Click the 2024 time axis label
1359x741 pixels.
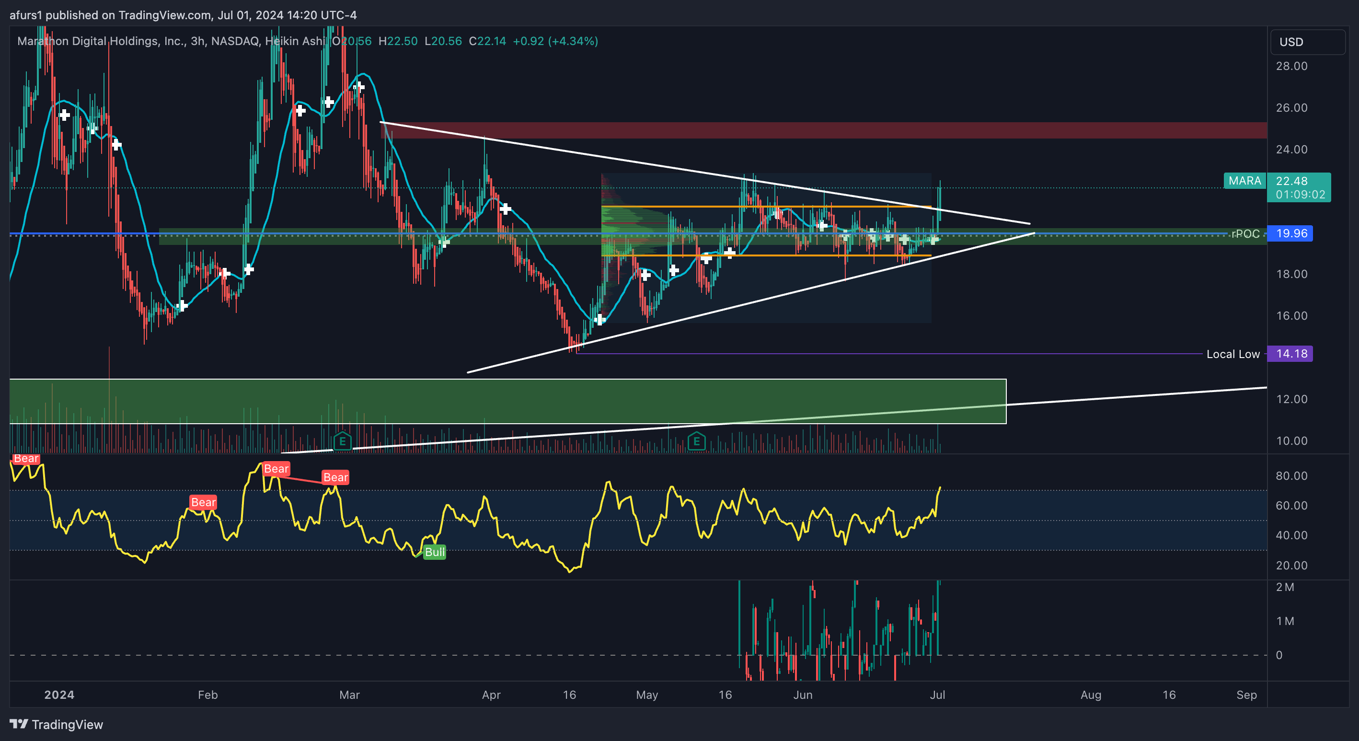tap(59, 695)
